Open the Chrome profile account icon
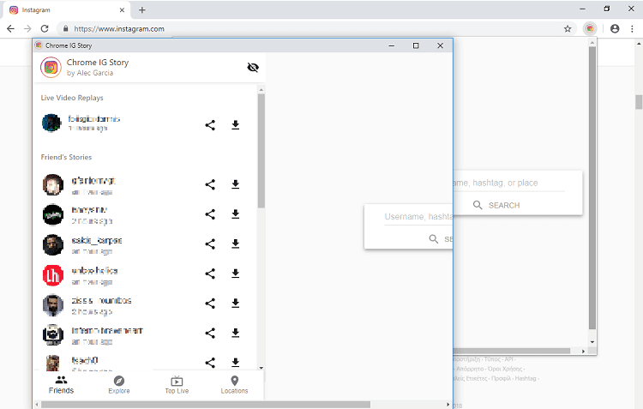643x409 pixels. tap(615, 28)
